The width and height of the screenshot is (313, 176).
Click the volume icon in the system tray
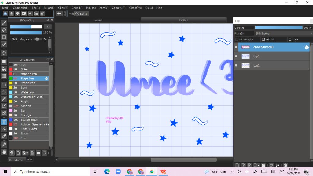[239, 171]
